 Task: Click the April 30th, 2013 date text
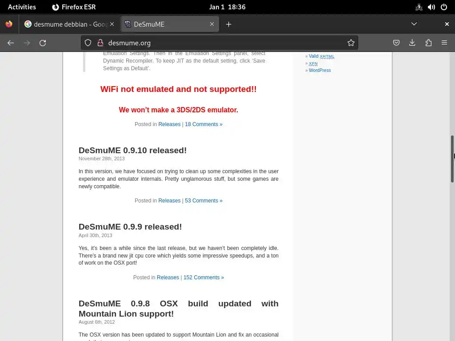click(x=95, y=235)
